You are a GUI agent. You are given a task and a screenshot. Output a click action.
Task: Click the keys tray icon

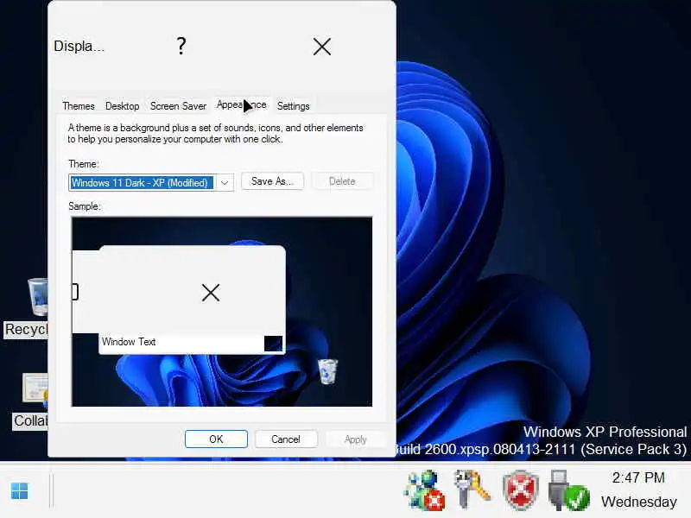(472, 489)
